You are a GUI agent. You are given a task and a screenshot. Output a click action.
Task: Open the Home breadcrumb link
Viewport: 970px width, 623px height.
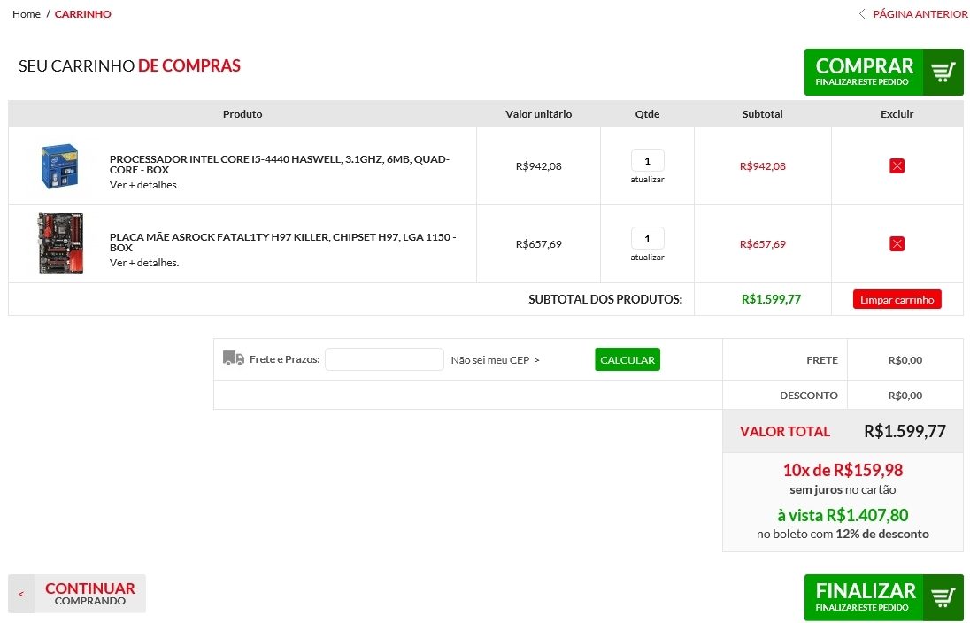point(26,13)
